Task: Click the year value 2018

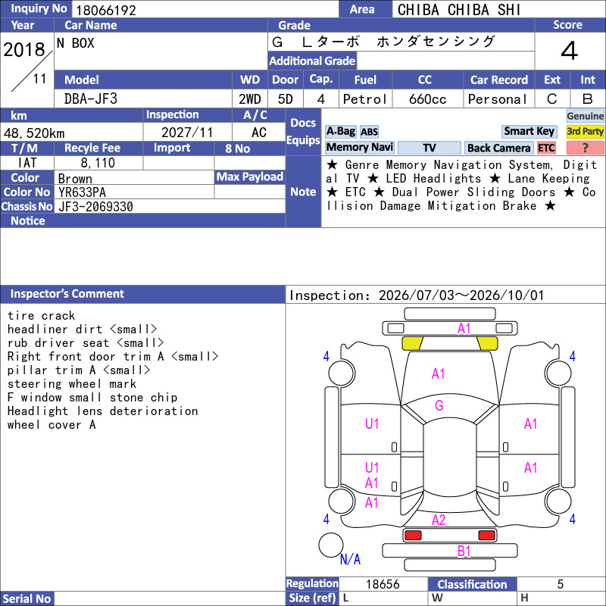Action: (24, 50)
